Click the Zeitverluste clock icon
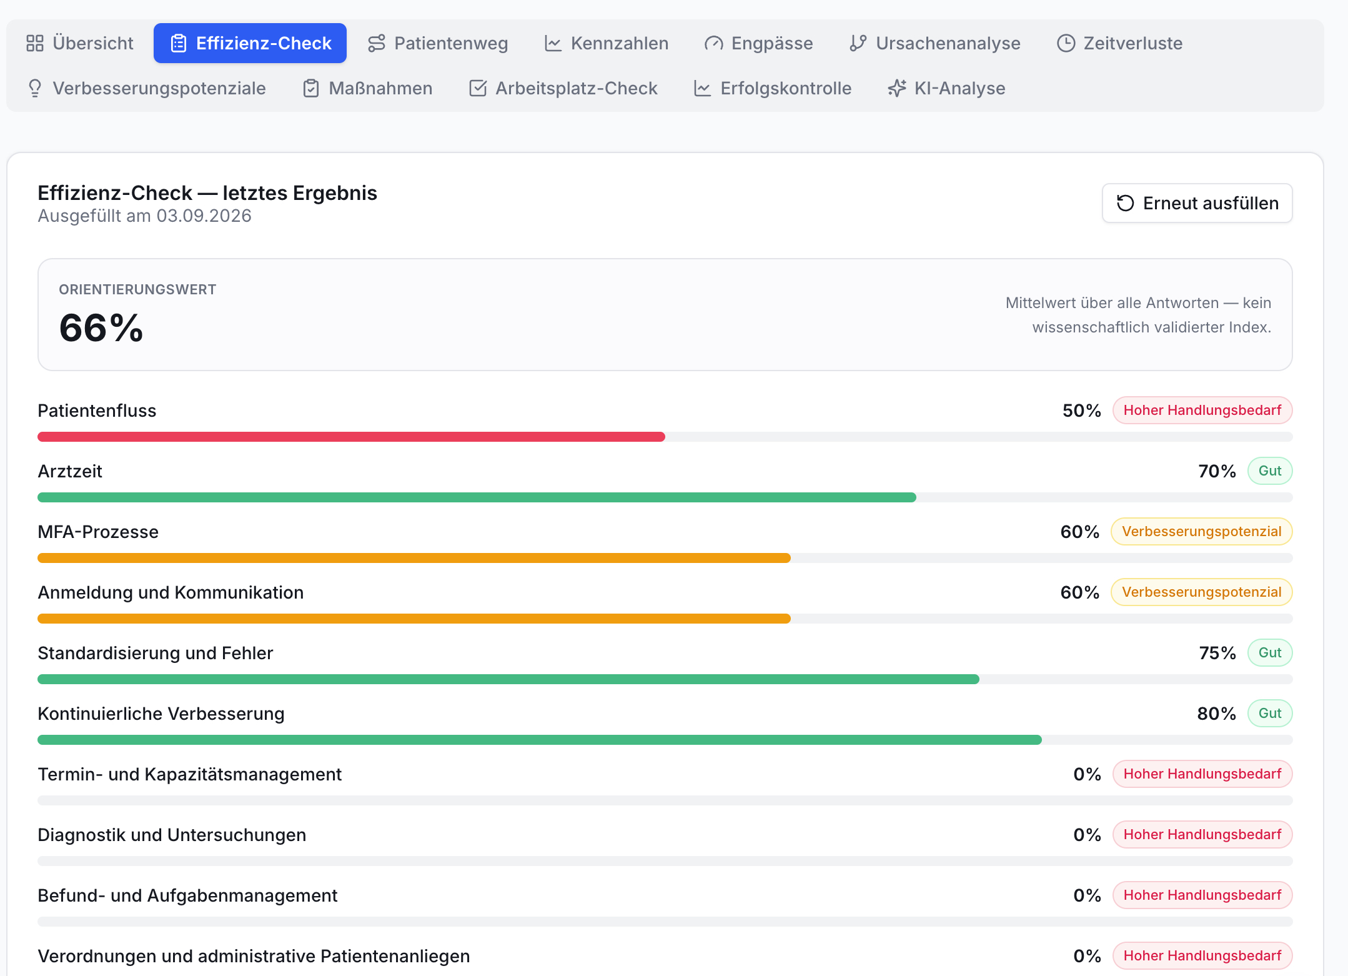The width and height of the screenshot is (1348, 976). coord(1066,43)
